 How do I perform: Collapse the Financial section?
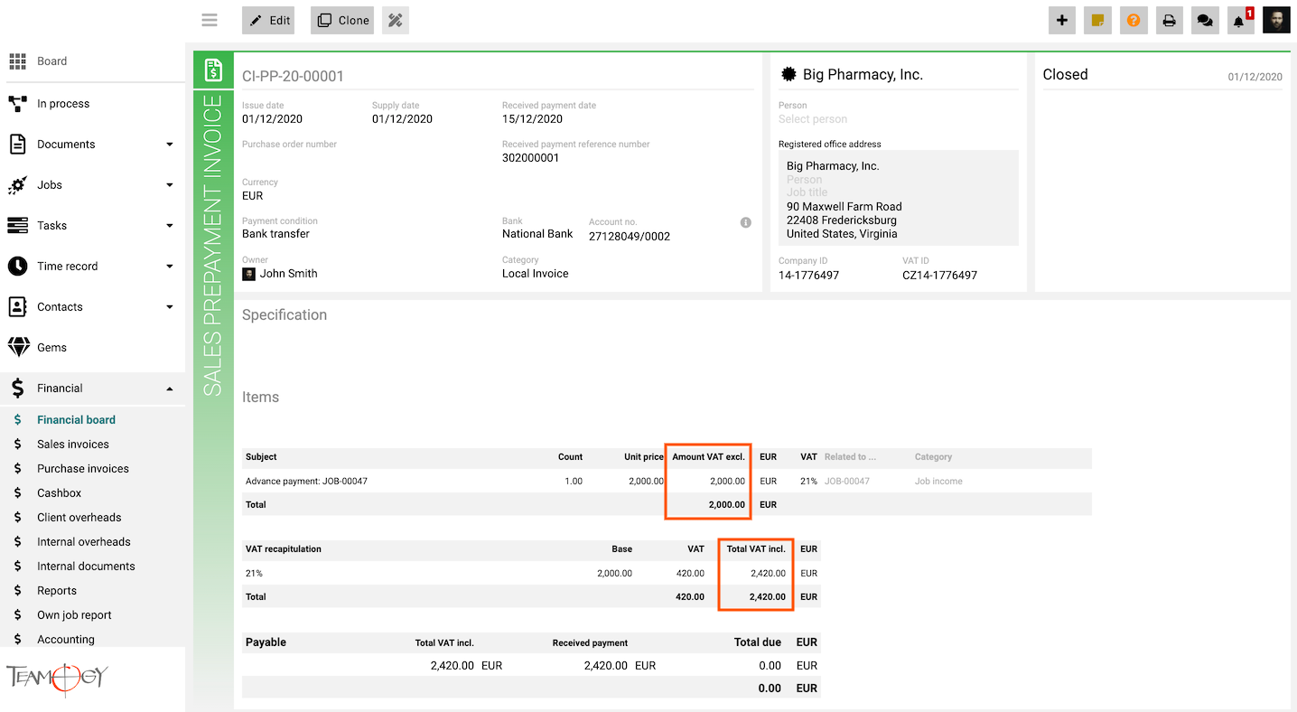169,389
